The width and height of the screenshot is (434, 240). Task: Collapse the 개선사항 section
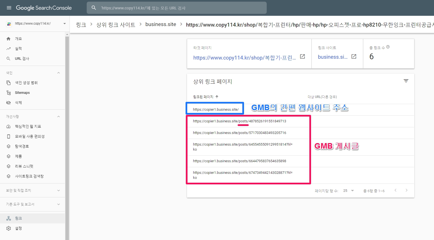pos(58,117)
